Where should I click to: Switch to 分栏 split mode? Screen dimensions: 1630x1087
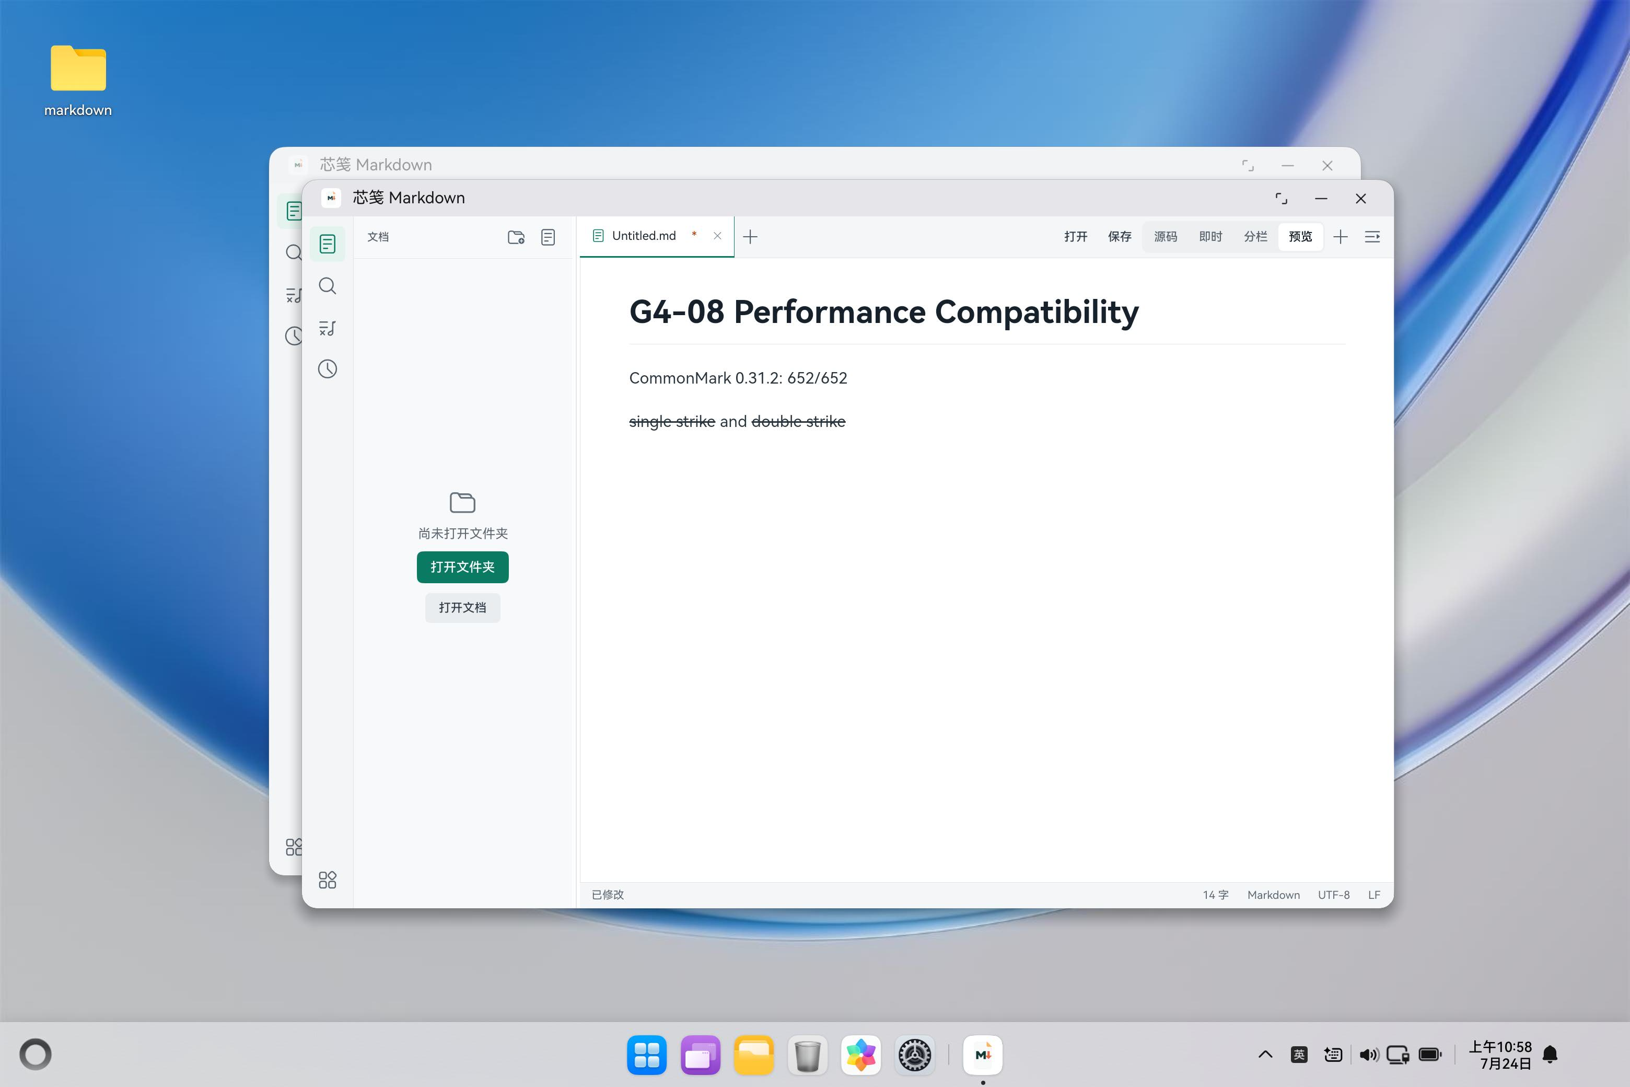pyautogui.click(x=1255, y=237)
